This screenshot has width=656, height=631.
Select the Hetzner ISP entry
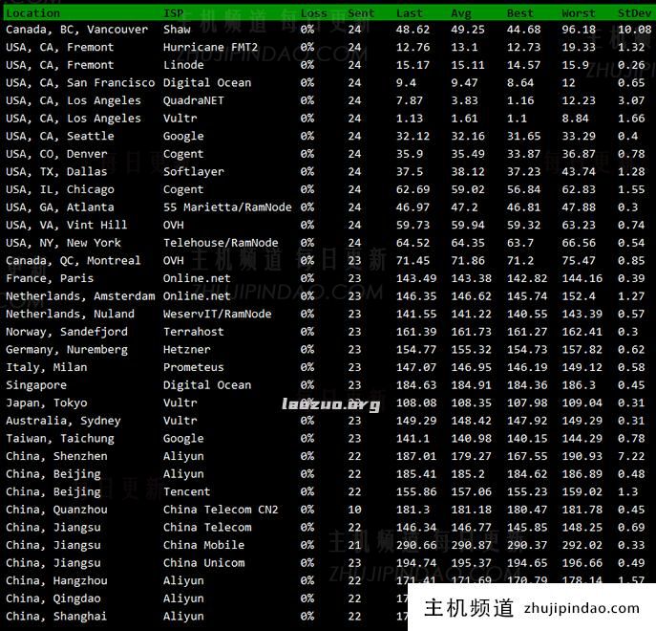coord(187,350)
